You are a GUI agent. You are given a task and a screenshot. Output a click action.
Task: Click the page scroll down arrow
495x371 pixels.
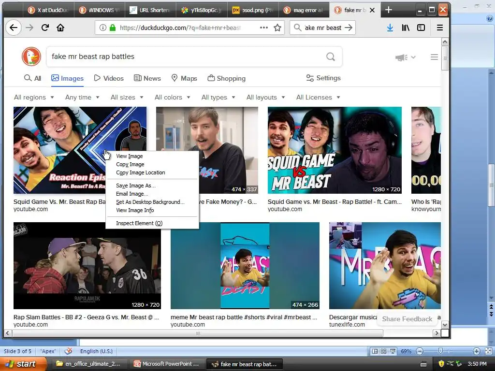pyautogui.click(x=445, y=325)
